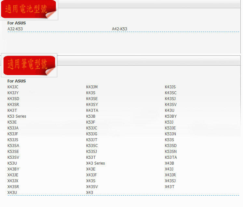Click model K53TA in the list
Viewport: 243px width, 207px height.
[x=171, y=157]
